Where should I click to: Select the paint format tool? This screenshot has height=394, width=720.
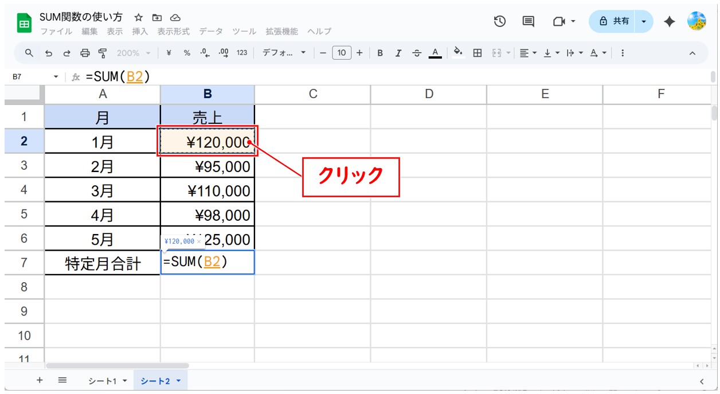[103, 53]
